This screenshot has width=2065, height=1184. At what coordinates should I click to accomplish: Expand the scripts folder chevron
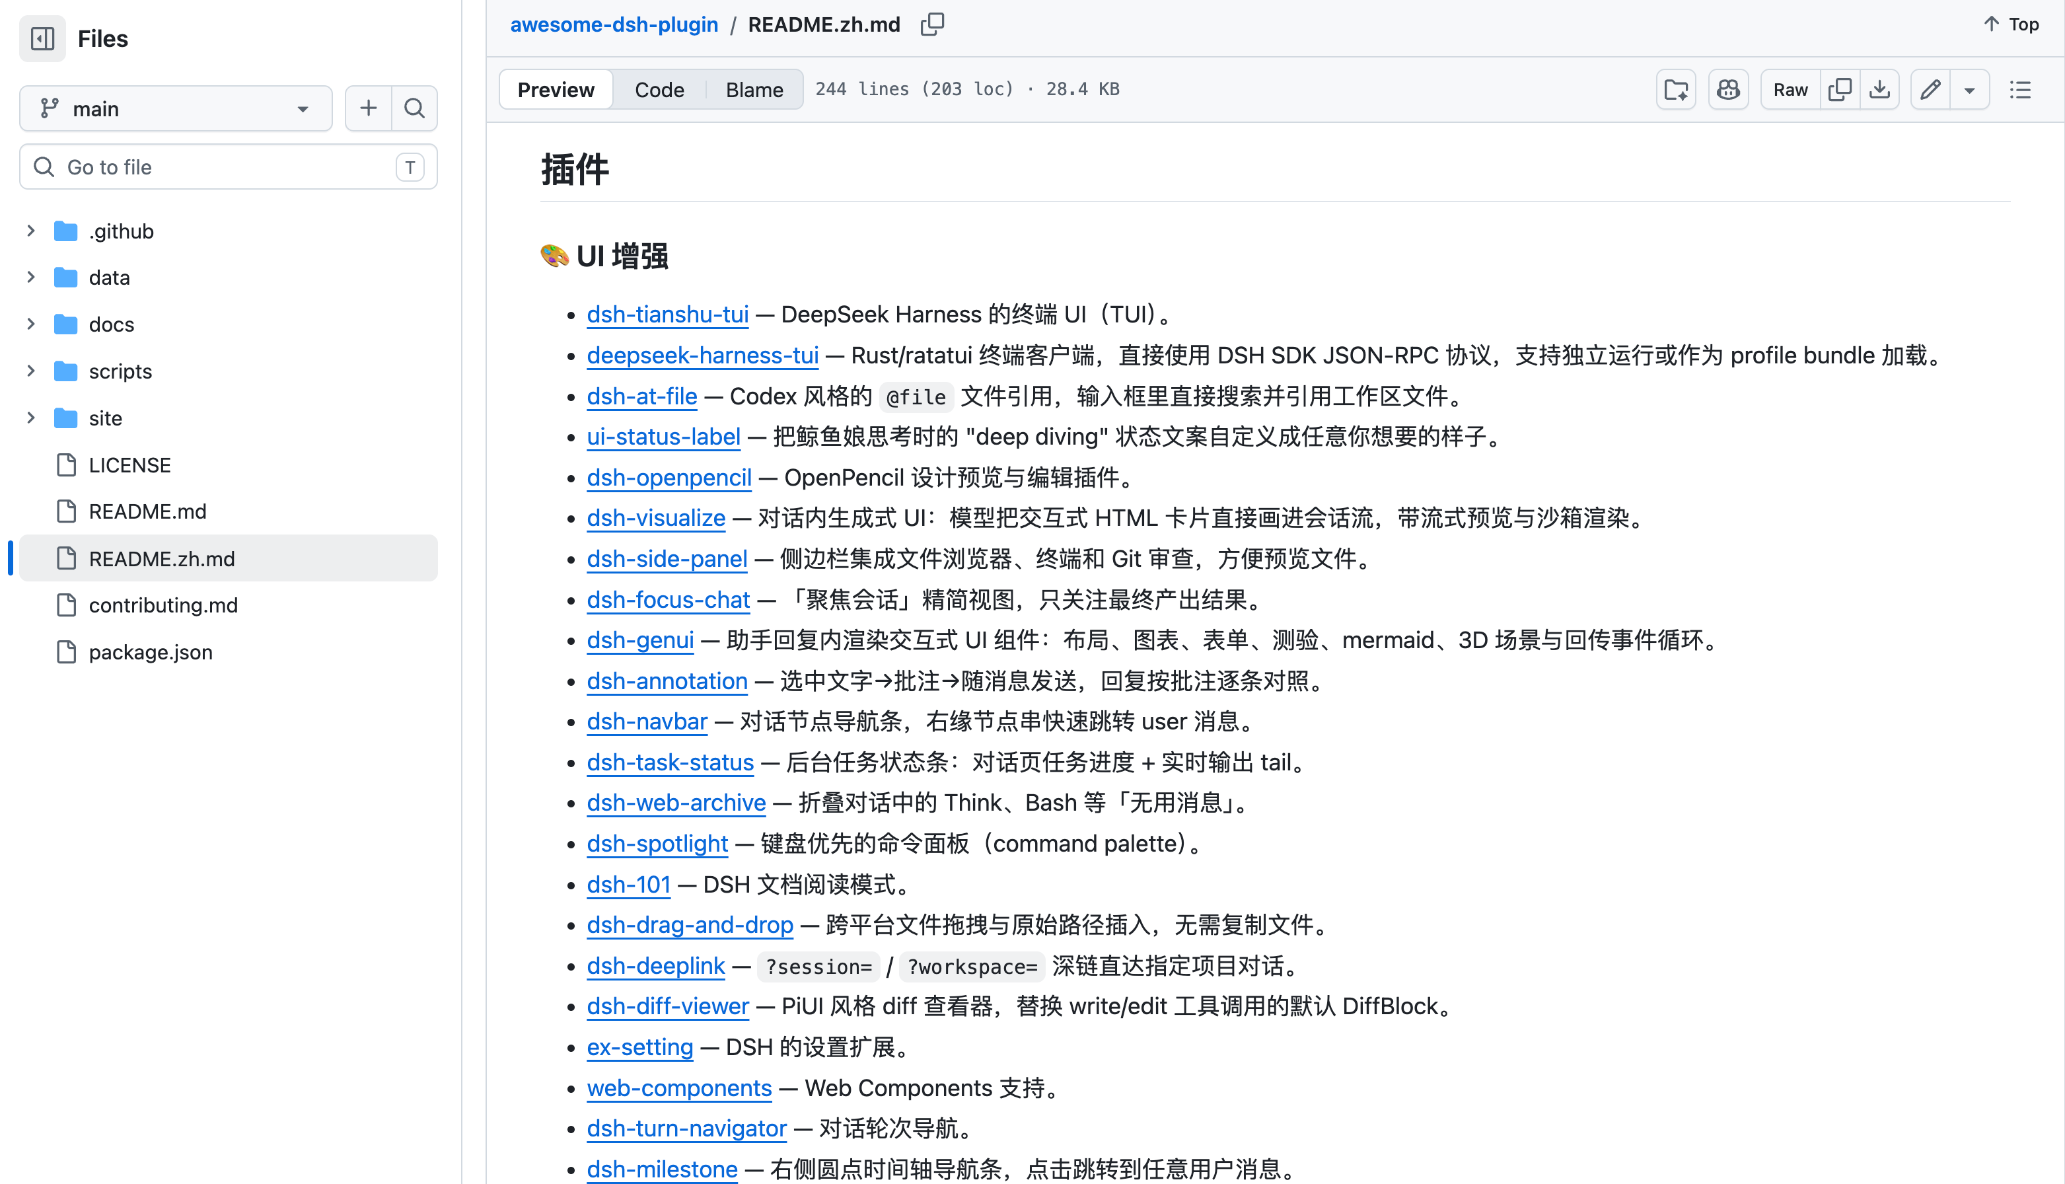(31, 371)
